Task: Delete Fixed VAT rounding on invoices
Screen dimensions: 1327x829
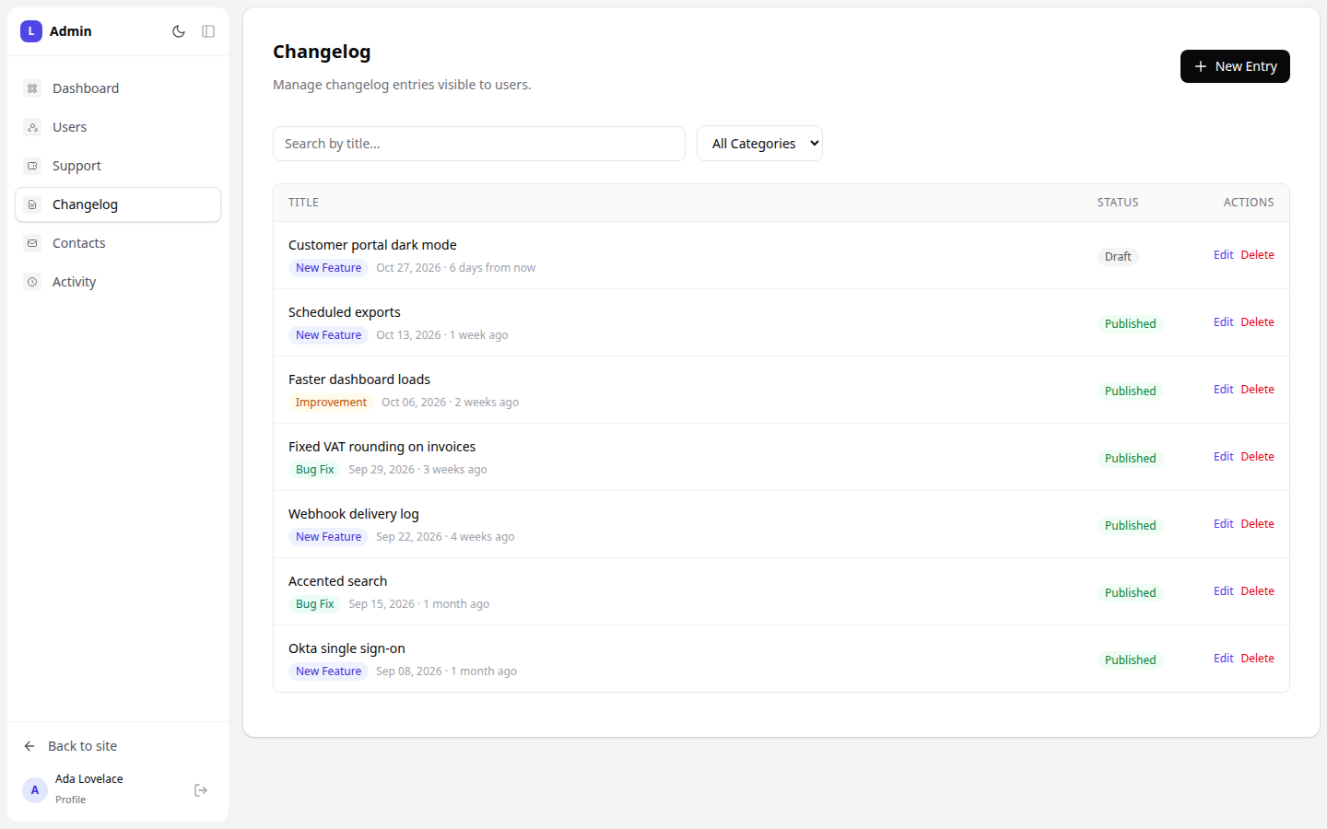Action: 1257,457
